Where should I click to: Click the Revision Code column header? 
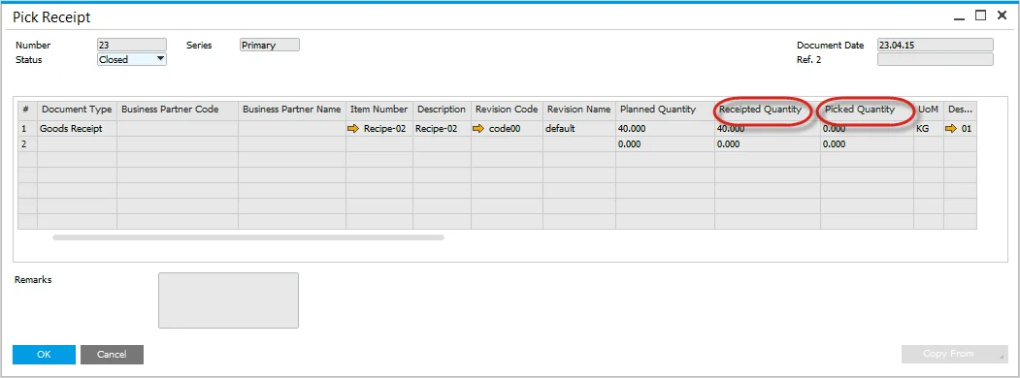[507, 110]
